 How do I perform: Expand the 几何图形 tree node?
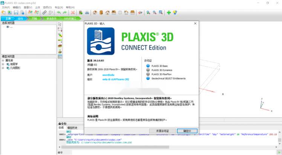pyautogui.click(x=3, y=68)
